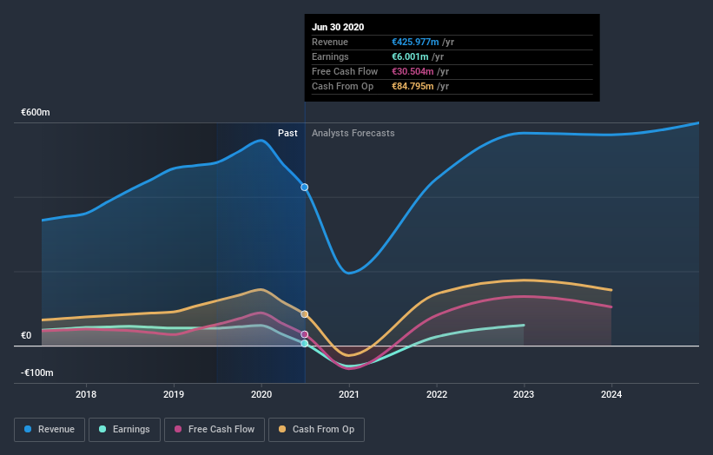Toggle the Revenue legend button

coord(50,430)
